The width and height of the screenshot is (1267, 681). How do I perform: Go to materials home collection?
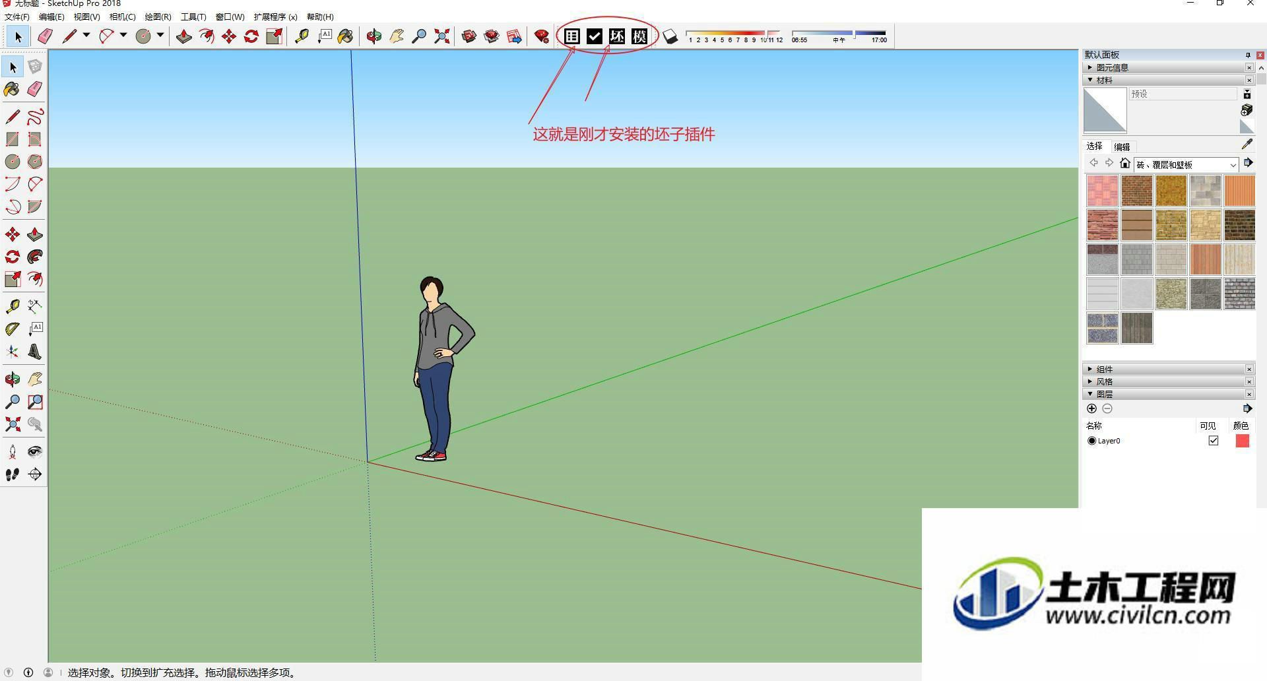(x=1125, y=163)
